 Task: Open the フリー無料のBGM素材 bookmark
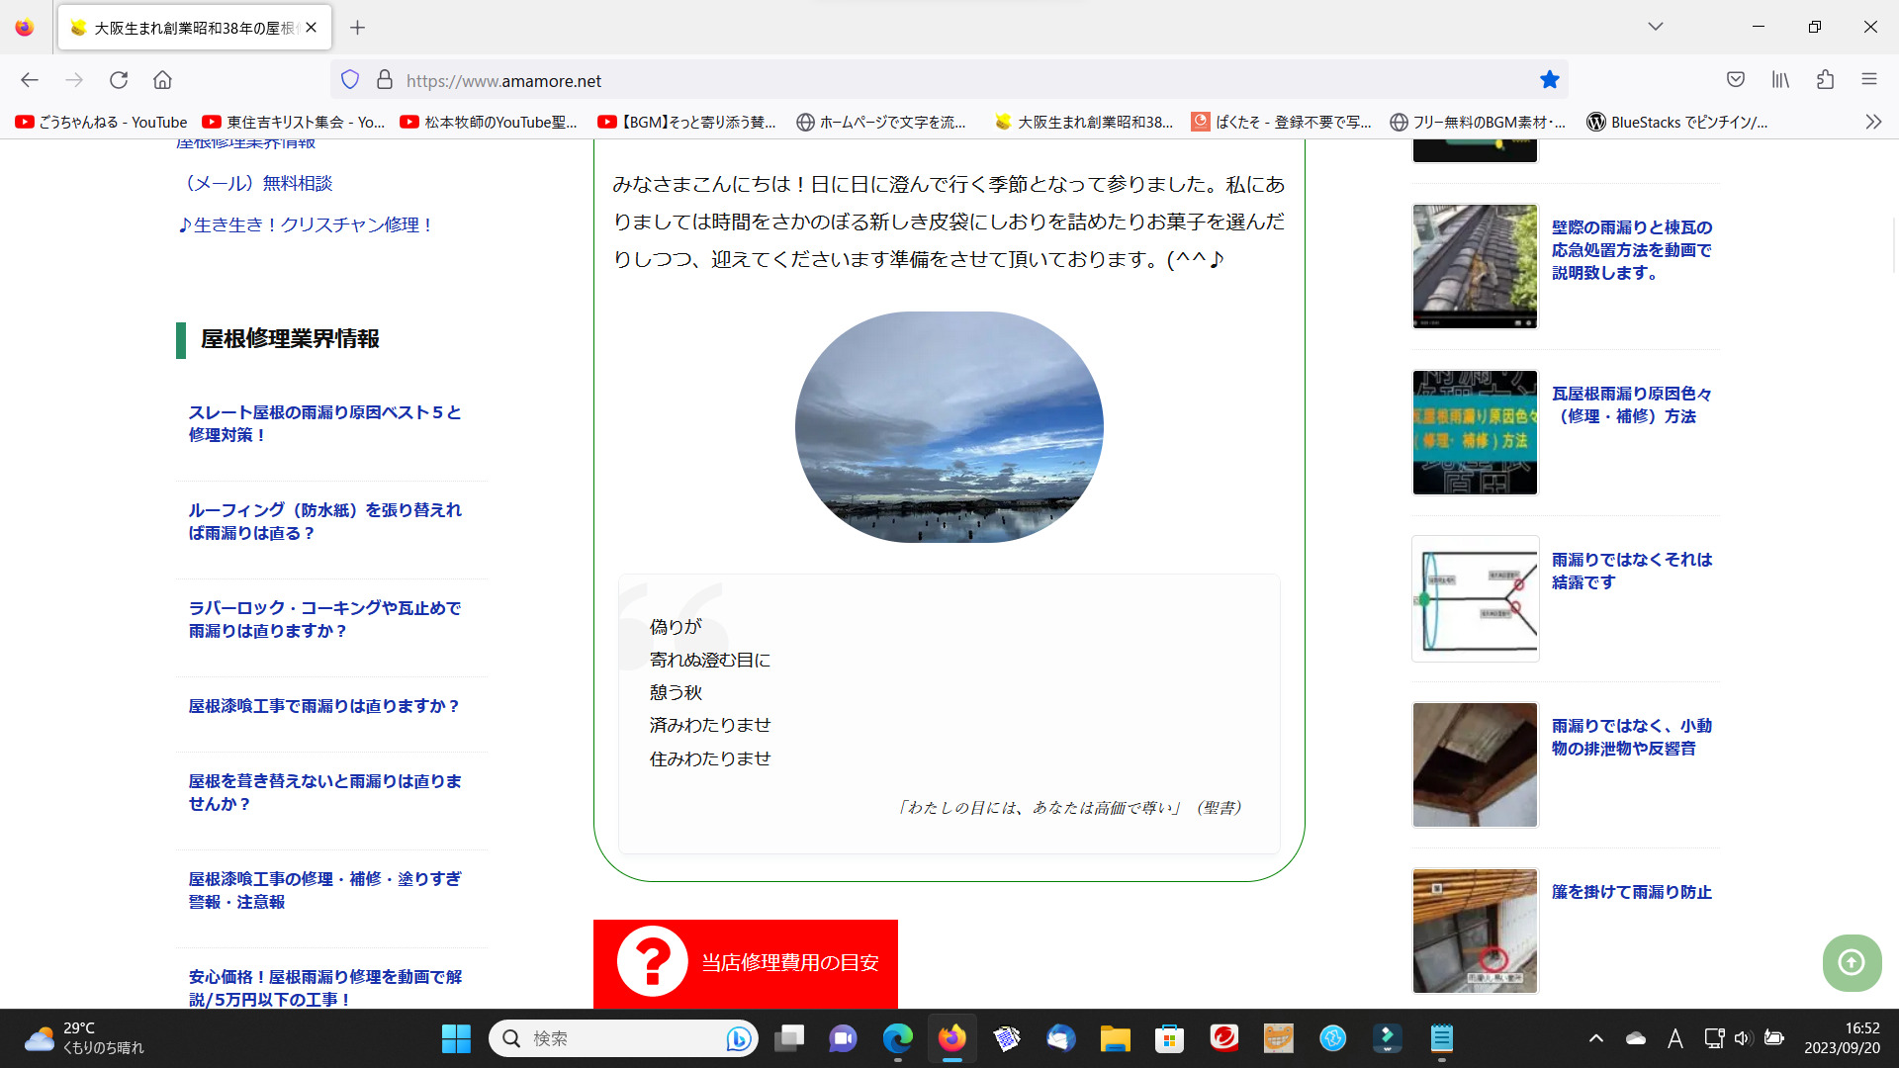pyautogui.click(x=1478, y=122)
